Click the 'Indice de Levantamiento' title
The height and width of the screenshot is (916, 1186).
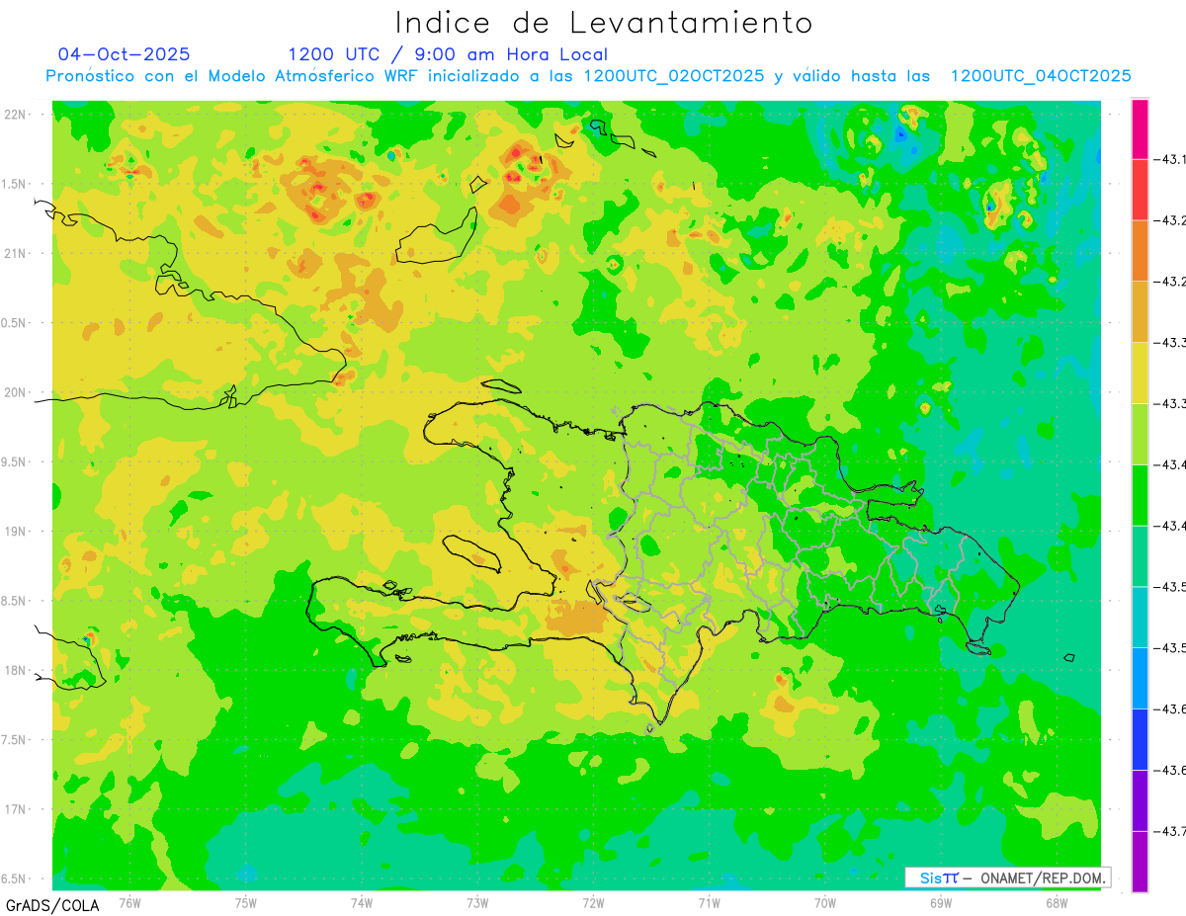pyautogui.click(x=604, y=23)
